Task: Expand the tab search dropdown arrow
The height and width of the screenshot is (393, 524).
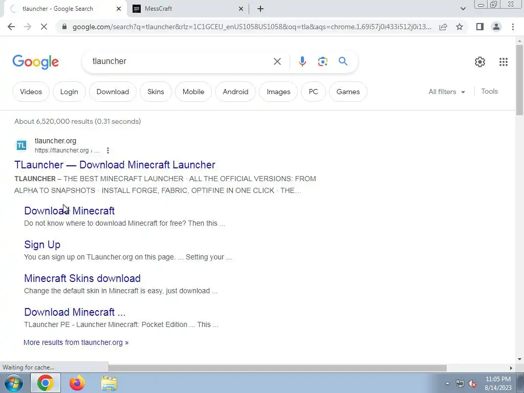Action: coord(463,9)
